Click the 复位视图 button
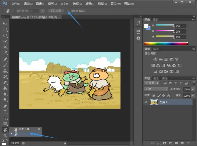197x146 pixels. 56,11
